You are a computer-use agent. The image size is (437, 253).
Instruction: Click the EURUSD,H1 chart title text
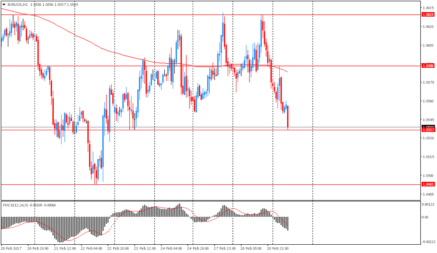[x=17, y=4]
